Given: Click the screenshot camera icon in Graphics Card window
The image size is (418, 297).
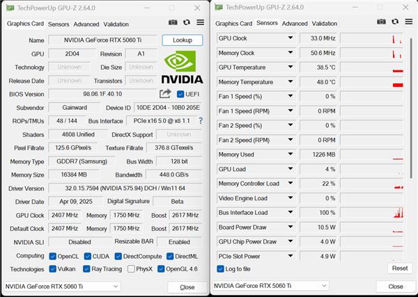Looking at the screenshot, I should (173, 23).
